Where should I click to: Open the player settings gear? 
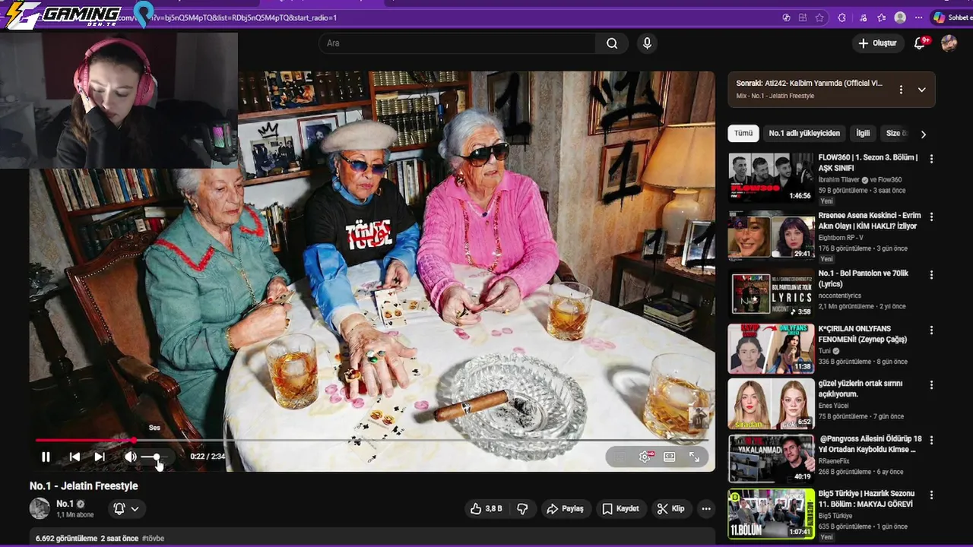click(x=645, y=457)
